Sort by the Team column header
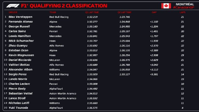This screenshot has width=199, height=112. 53,12
